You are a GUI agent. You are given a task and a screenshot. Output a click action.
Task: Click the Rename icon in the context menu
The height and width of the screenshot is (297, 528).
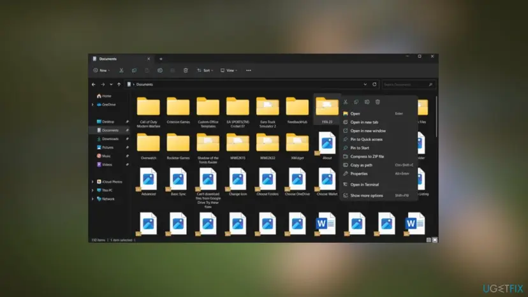click(367, 102)
